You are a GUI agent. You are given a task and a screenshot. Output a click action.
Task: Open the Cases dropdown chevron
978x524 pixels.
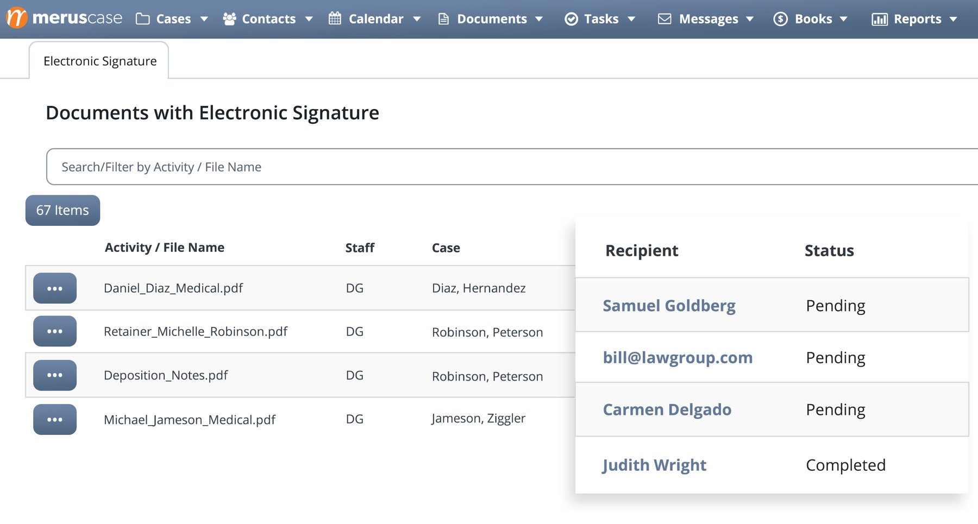204,20
